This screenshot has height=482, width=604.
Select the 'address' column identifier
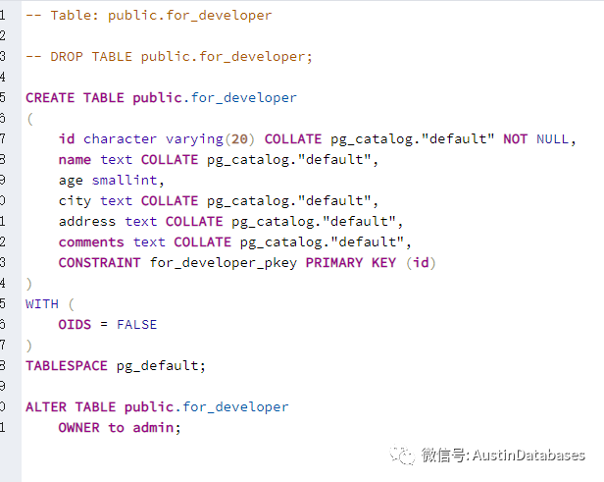coord(87,221)
